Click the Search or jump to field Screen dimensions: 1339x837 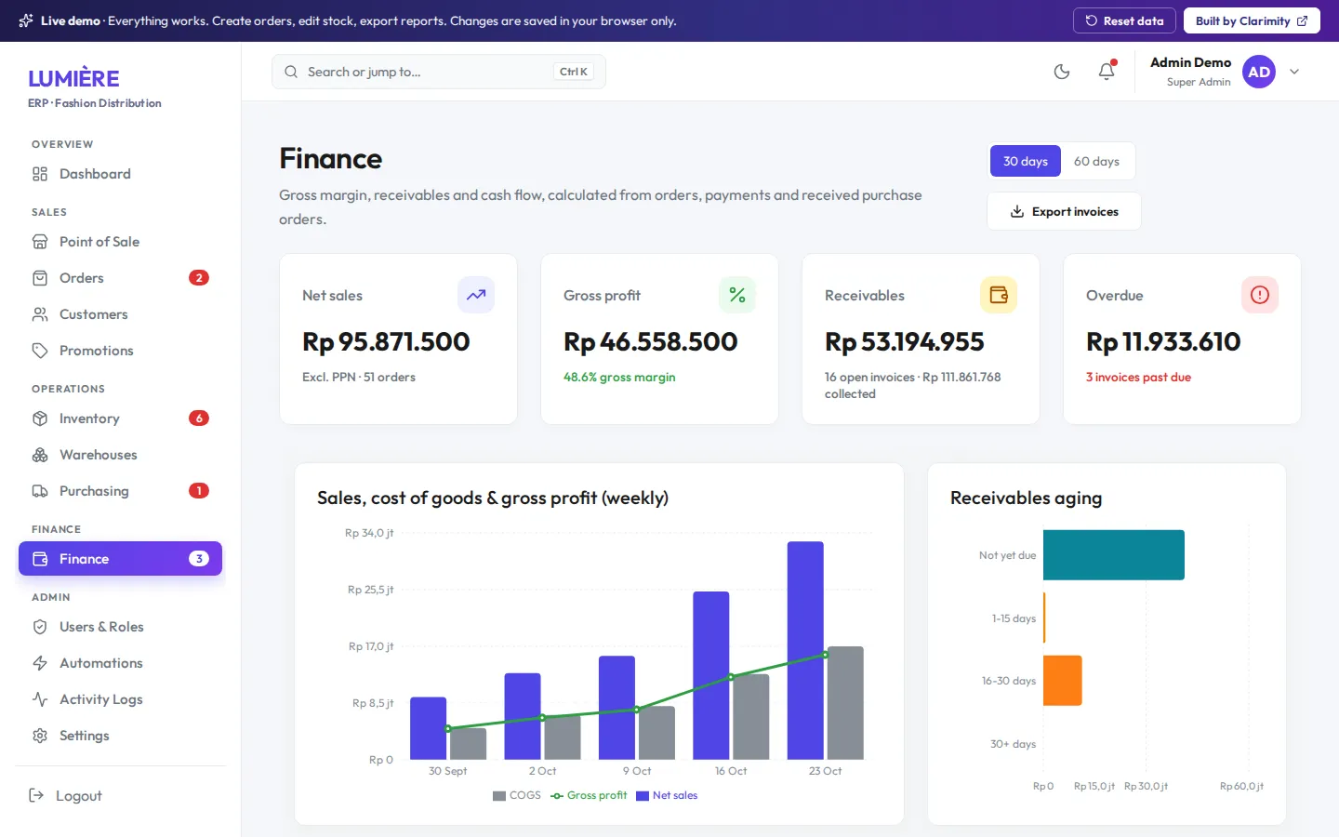[439, 72]
